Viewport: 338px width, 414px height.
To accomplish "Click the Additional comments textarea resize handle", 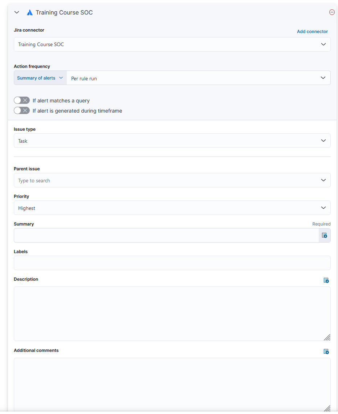I will click(x=327, y=408).
